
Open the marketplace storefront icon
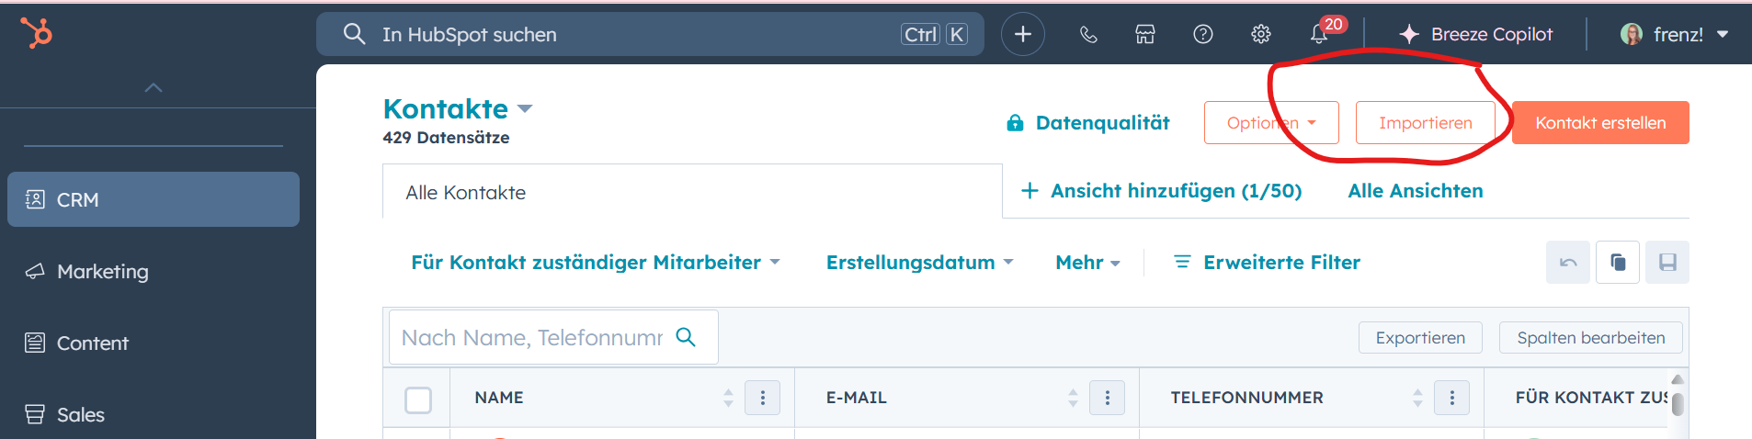(1145, 34)
